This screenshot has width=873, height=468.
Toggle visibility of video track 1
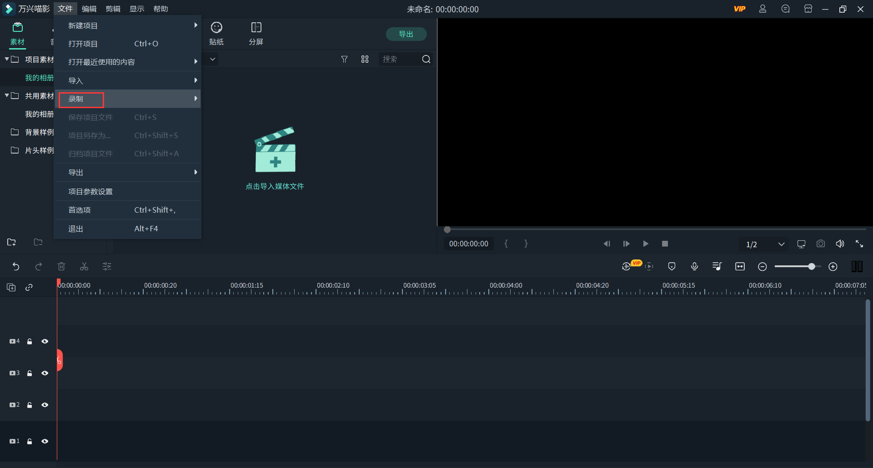coord(45,441)
